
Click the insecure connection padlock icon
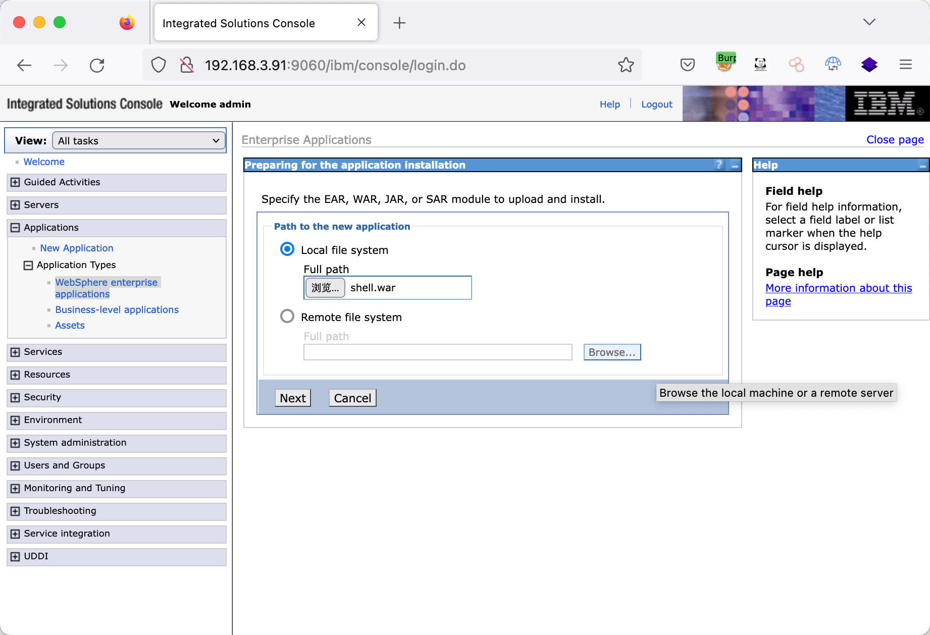point(187,65)
